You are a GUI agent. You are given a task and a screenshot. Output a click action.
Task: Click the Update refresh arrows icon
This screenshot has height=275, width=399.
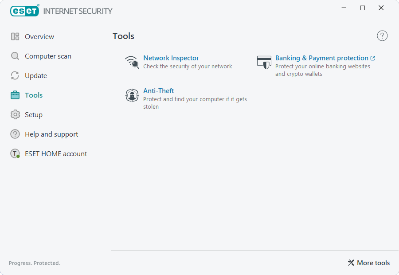coord(15,76)
